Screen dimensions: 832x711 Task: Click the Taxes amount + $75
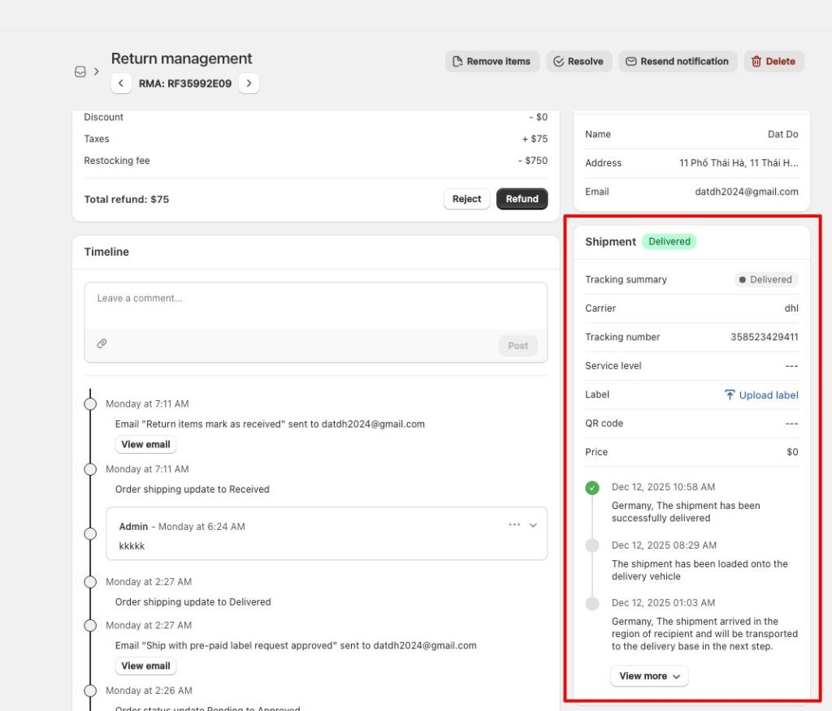535,139
